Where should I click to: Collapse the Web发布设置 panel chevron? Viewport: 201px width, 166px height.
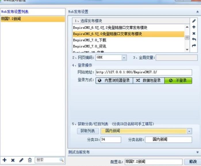[x=198, y=12]
